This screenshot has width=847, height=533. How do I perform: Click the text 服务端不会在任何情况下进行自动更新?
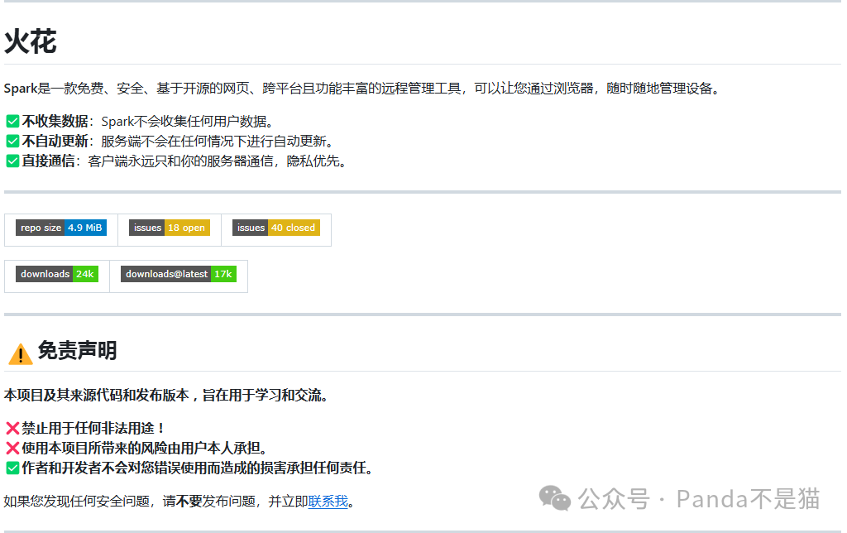pos(218,142)
